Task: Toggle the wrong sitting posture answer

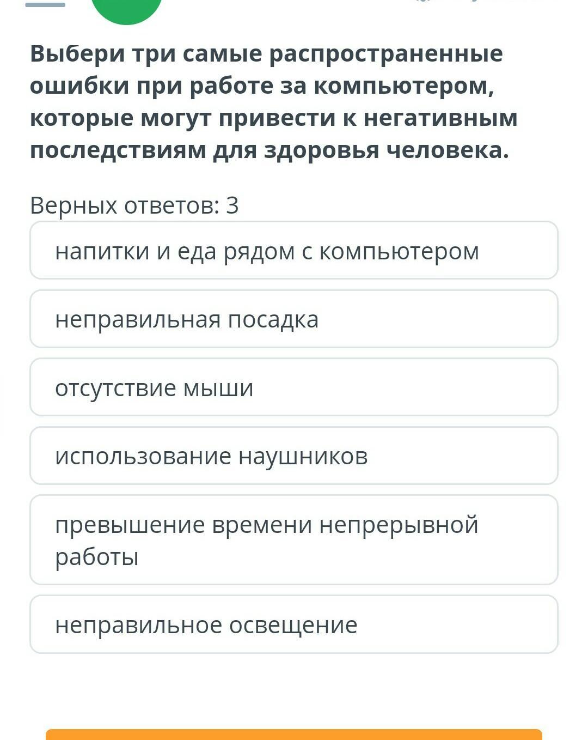Action: click(294, 319)
